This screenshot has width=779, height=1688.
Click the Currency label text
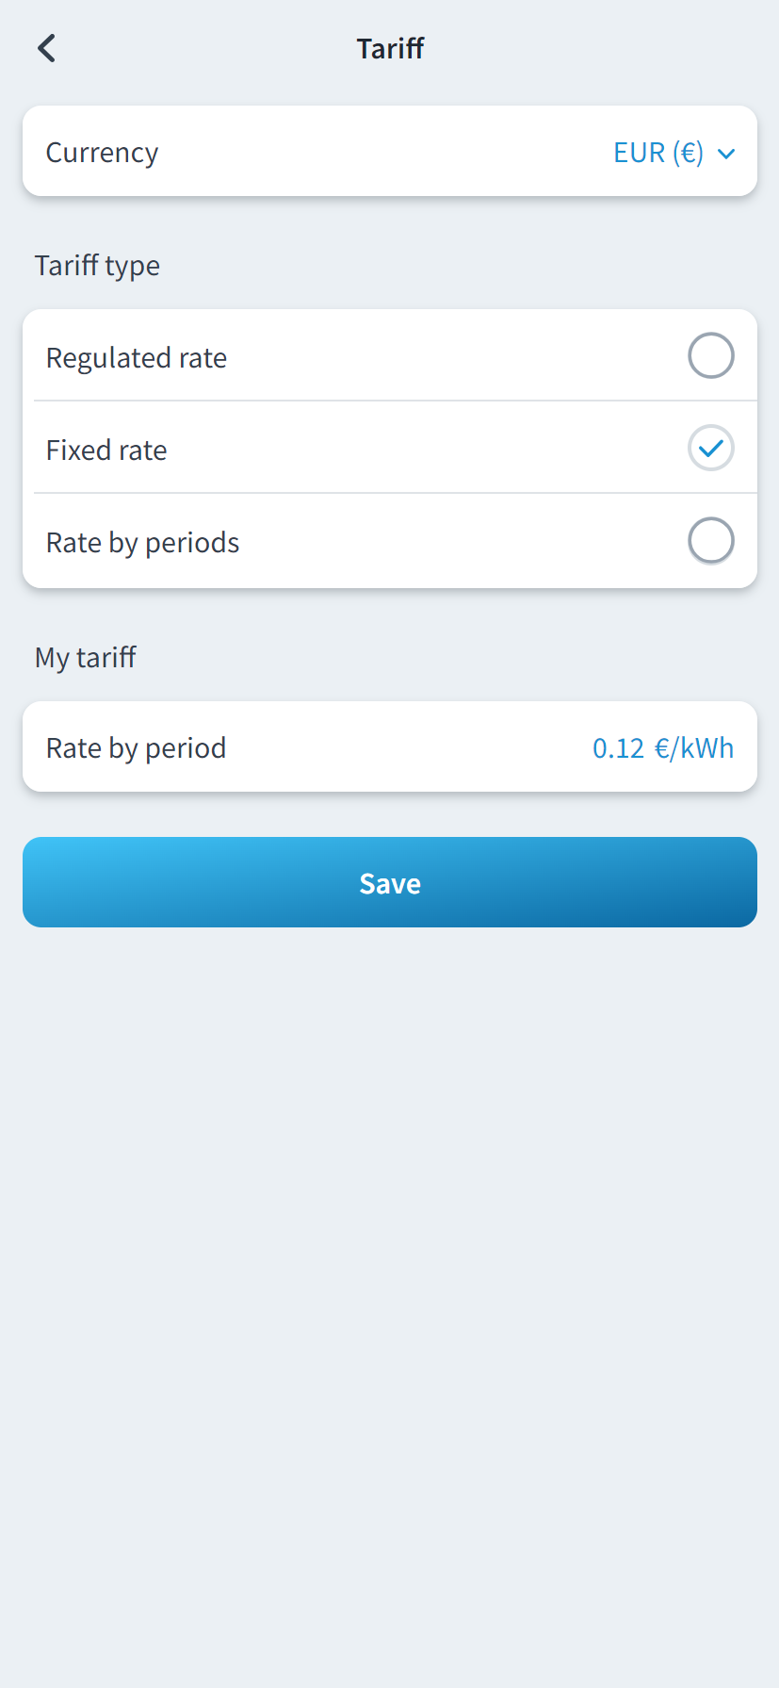tap(102, 153)
